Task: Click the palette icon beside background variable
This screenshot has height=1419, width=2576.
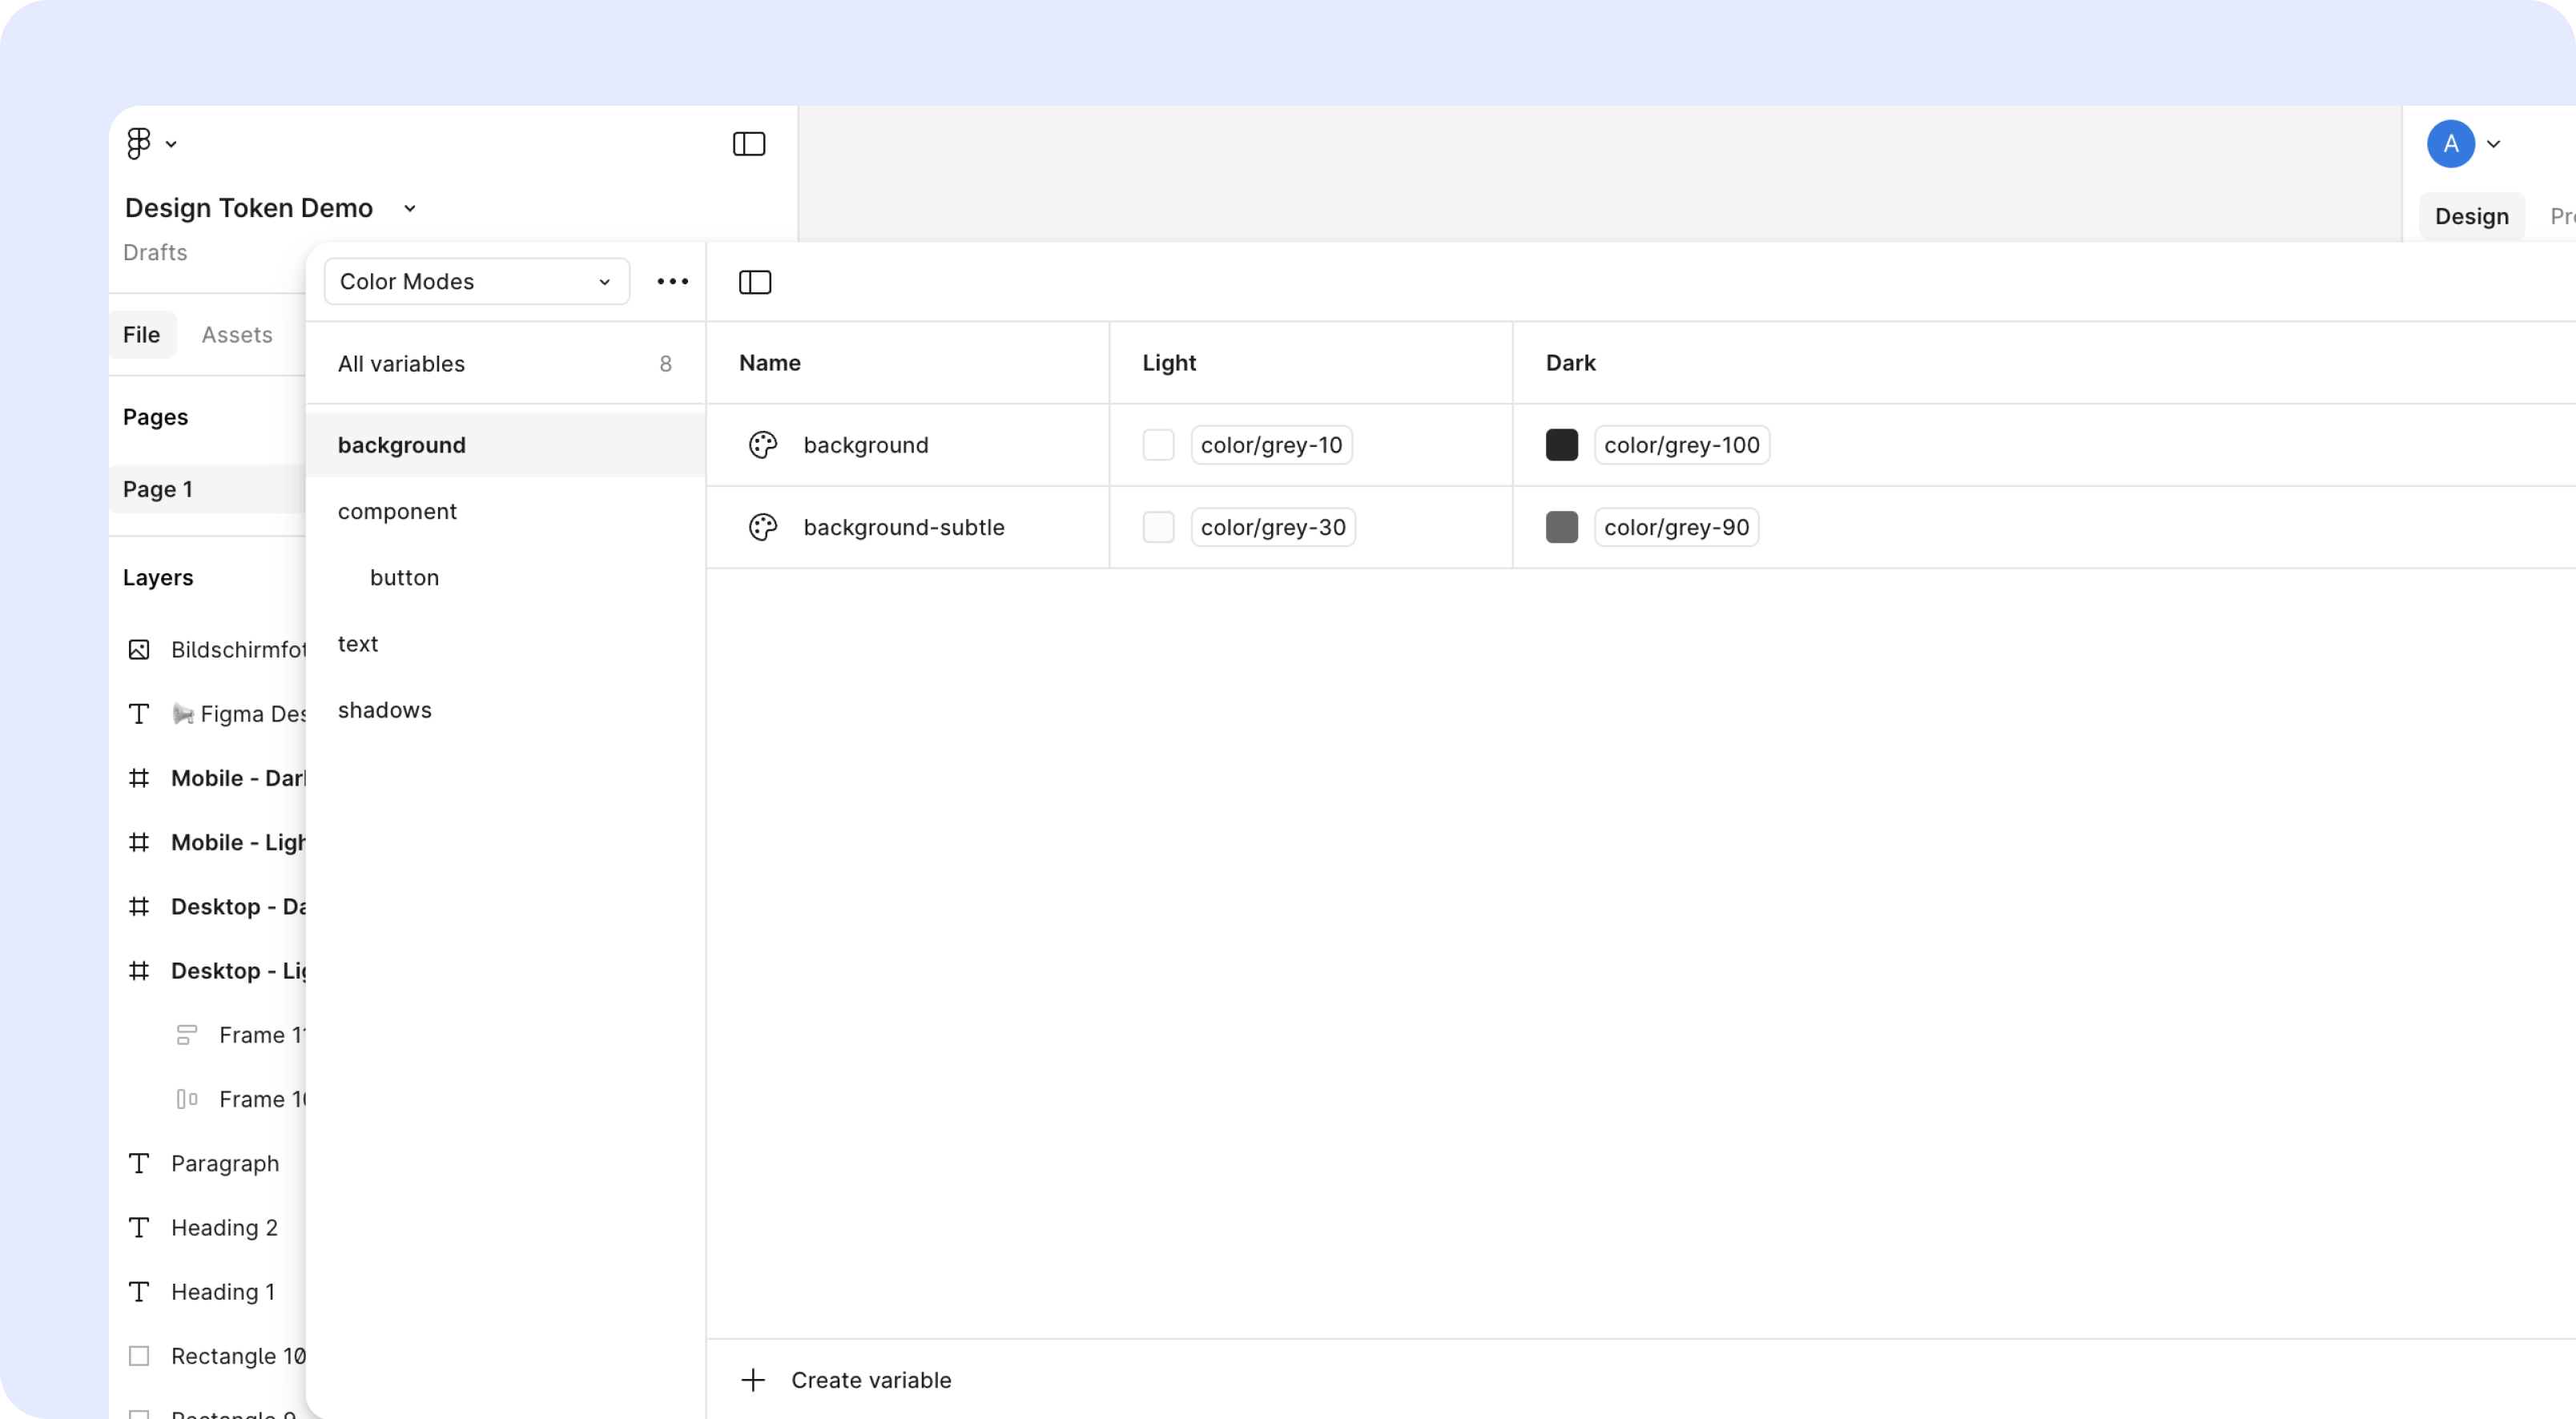Action: click(763, 445)
